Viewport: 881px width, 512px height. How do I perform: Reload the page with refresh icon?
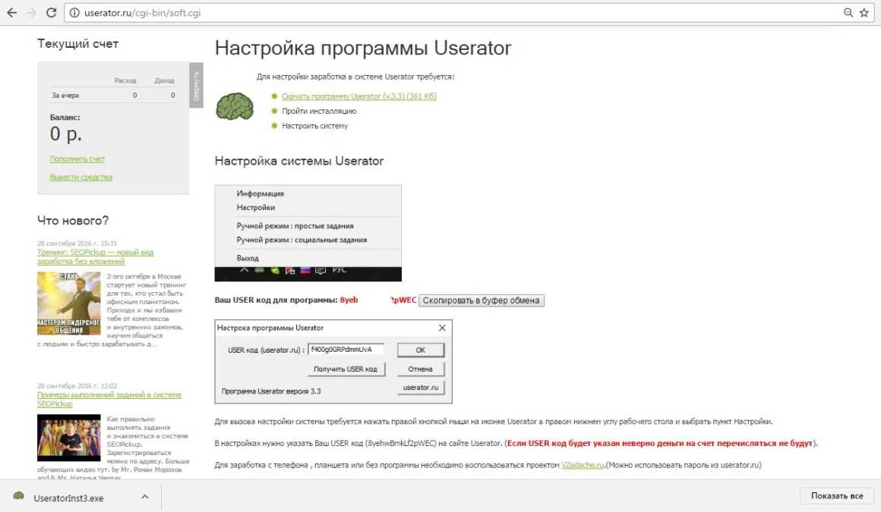pyautogui.click(x=52, y=13)
